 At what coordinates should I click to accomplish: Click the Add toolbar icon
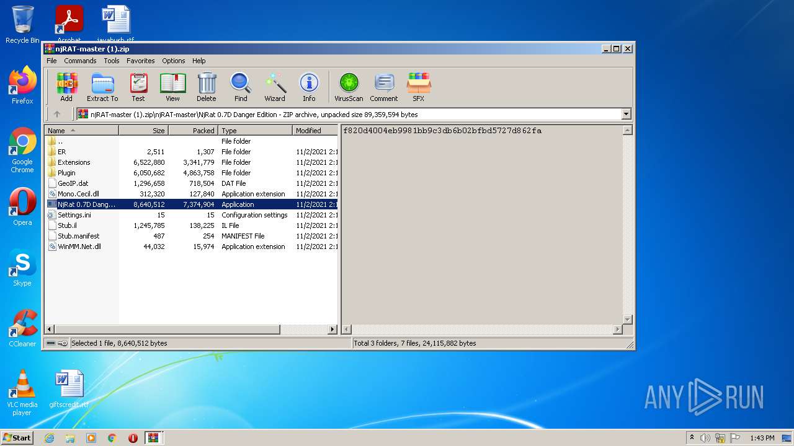66,87
